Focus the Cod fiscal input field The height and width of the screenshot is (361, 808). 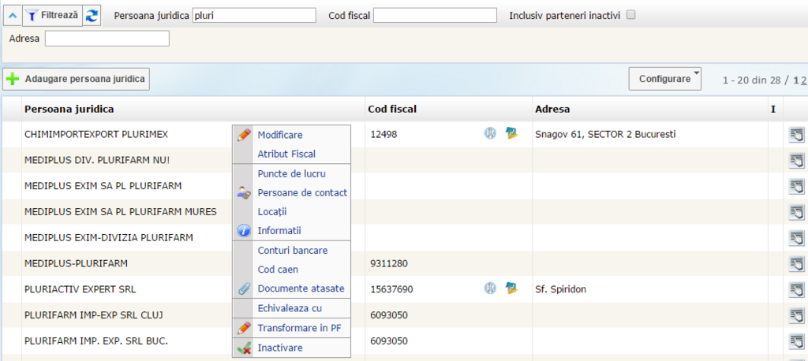tap(435, 15)
